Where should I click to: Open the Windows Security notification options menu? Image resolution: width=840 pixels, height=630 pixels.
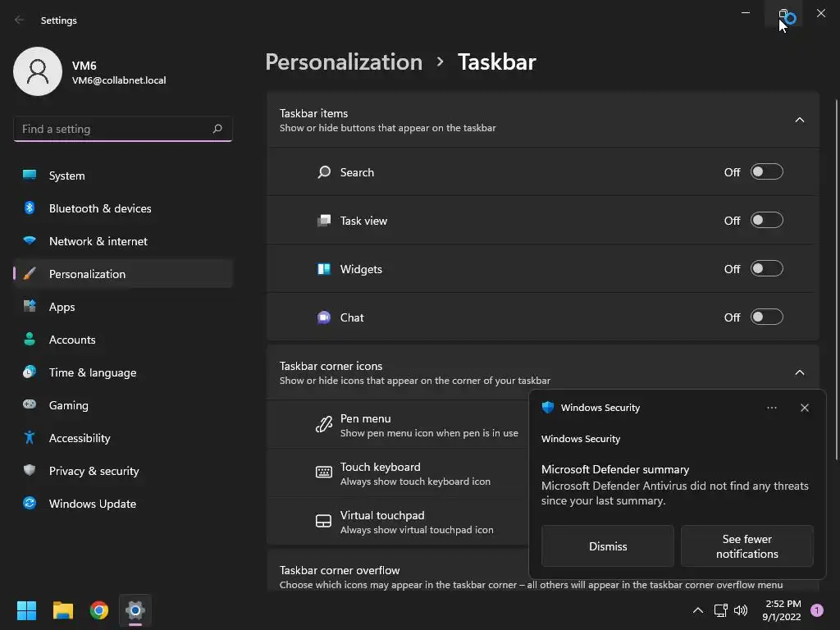pos(771,408)
